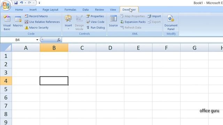This screenshot has width=223, height=125.
Task: Click Map Properties
Action: point(132,16)
